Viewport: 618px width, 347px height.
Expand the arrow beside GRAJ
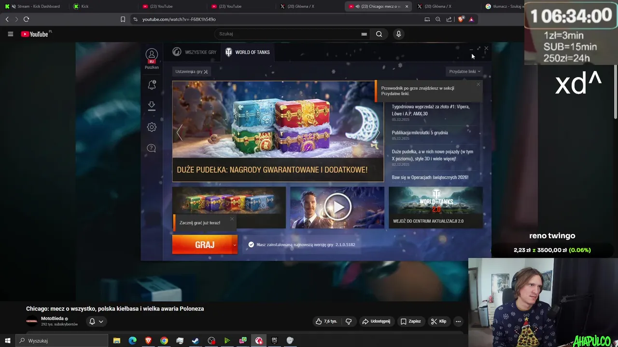[235, 245]
